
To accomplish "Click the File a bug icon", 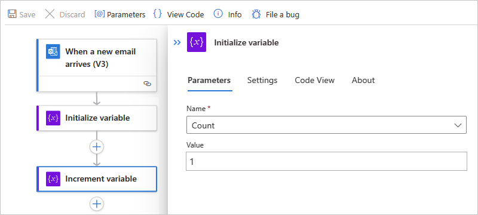I will [x=256, y=14].
